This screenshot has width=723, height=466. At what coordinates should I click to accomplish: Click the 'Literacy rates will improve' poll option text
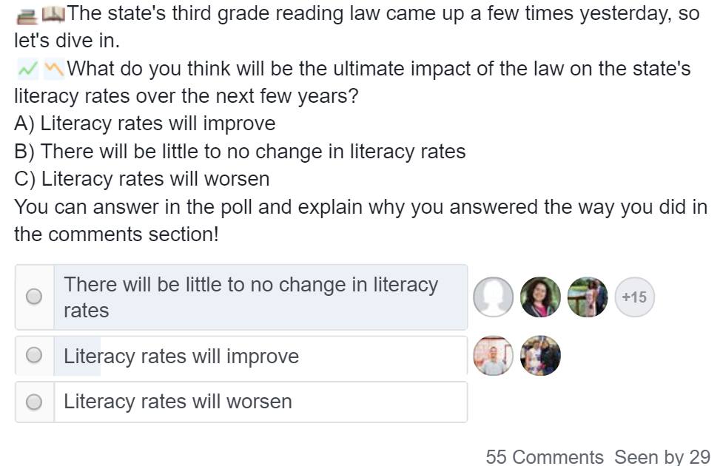coord(181,356)
